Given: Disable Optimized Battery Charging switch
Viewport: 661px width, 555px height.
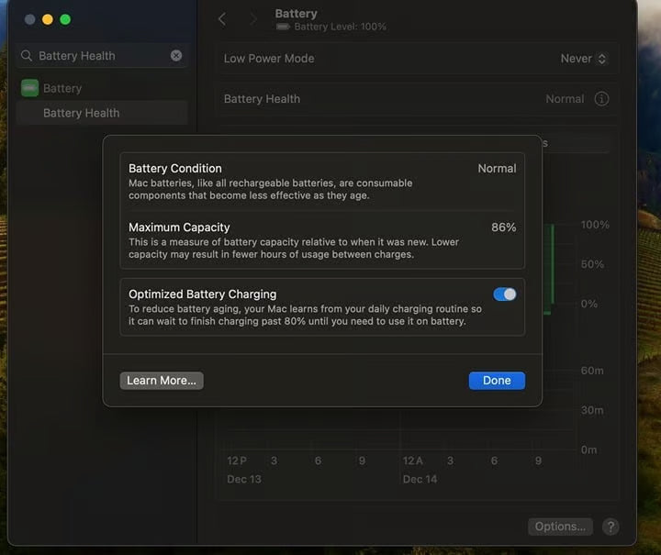Looking at the screenshot, I should [504, 294].
